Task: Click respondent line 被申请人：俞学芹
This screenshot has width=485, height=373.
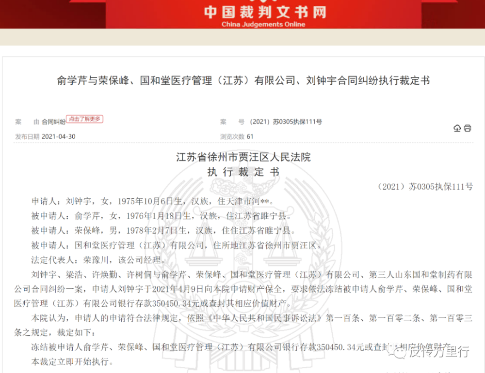Action: tap(162, 216)
